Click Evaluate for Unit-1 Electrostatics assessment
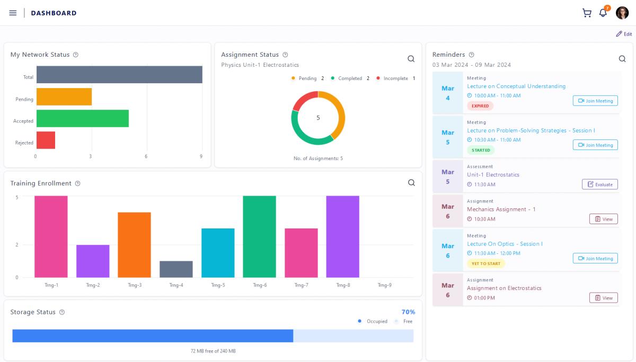The height and width of the screenshot is (362, 636). click(599, 184)
